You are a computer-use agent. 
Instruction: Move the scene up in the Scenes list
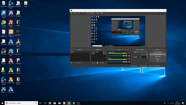[77, 63]
